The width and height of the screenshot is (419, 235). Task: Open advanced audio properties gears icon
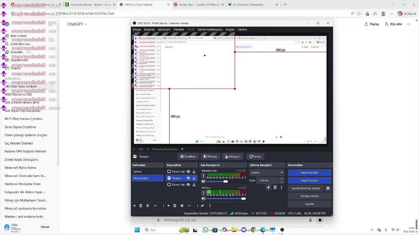click(203, 206)
